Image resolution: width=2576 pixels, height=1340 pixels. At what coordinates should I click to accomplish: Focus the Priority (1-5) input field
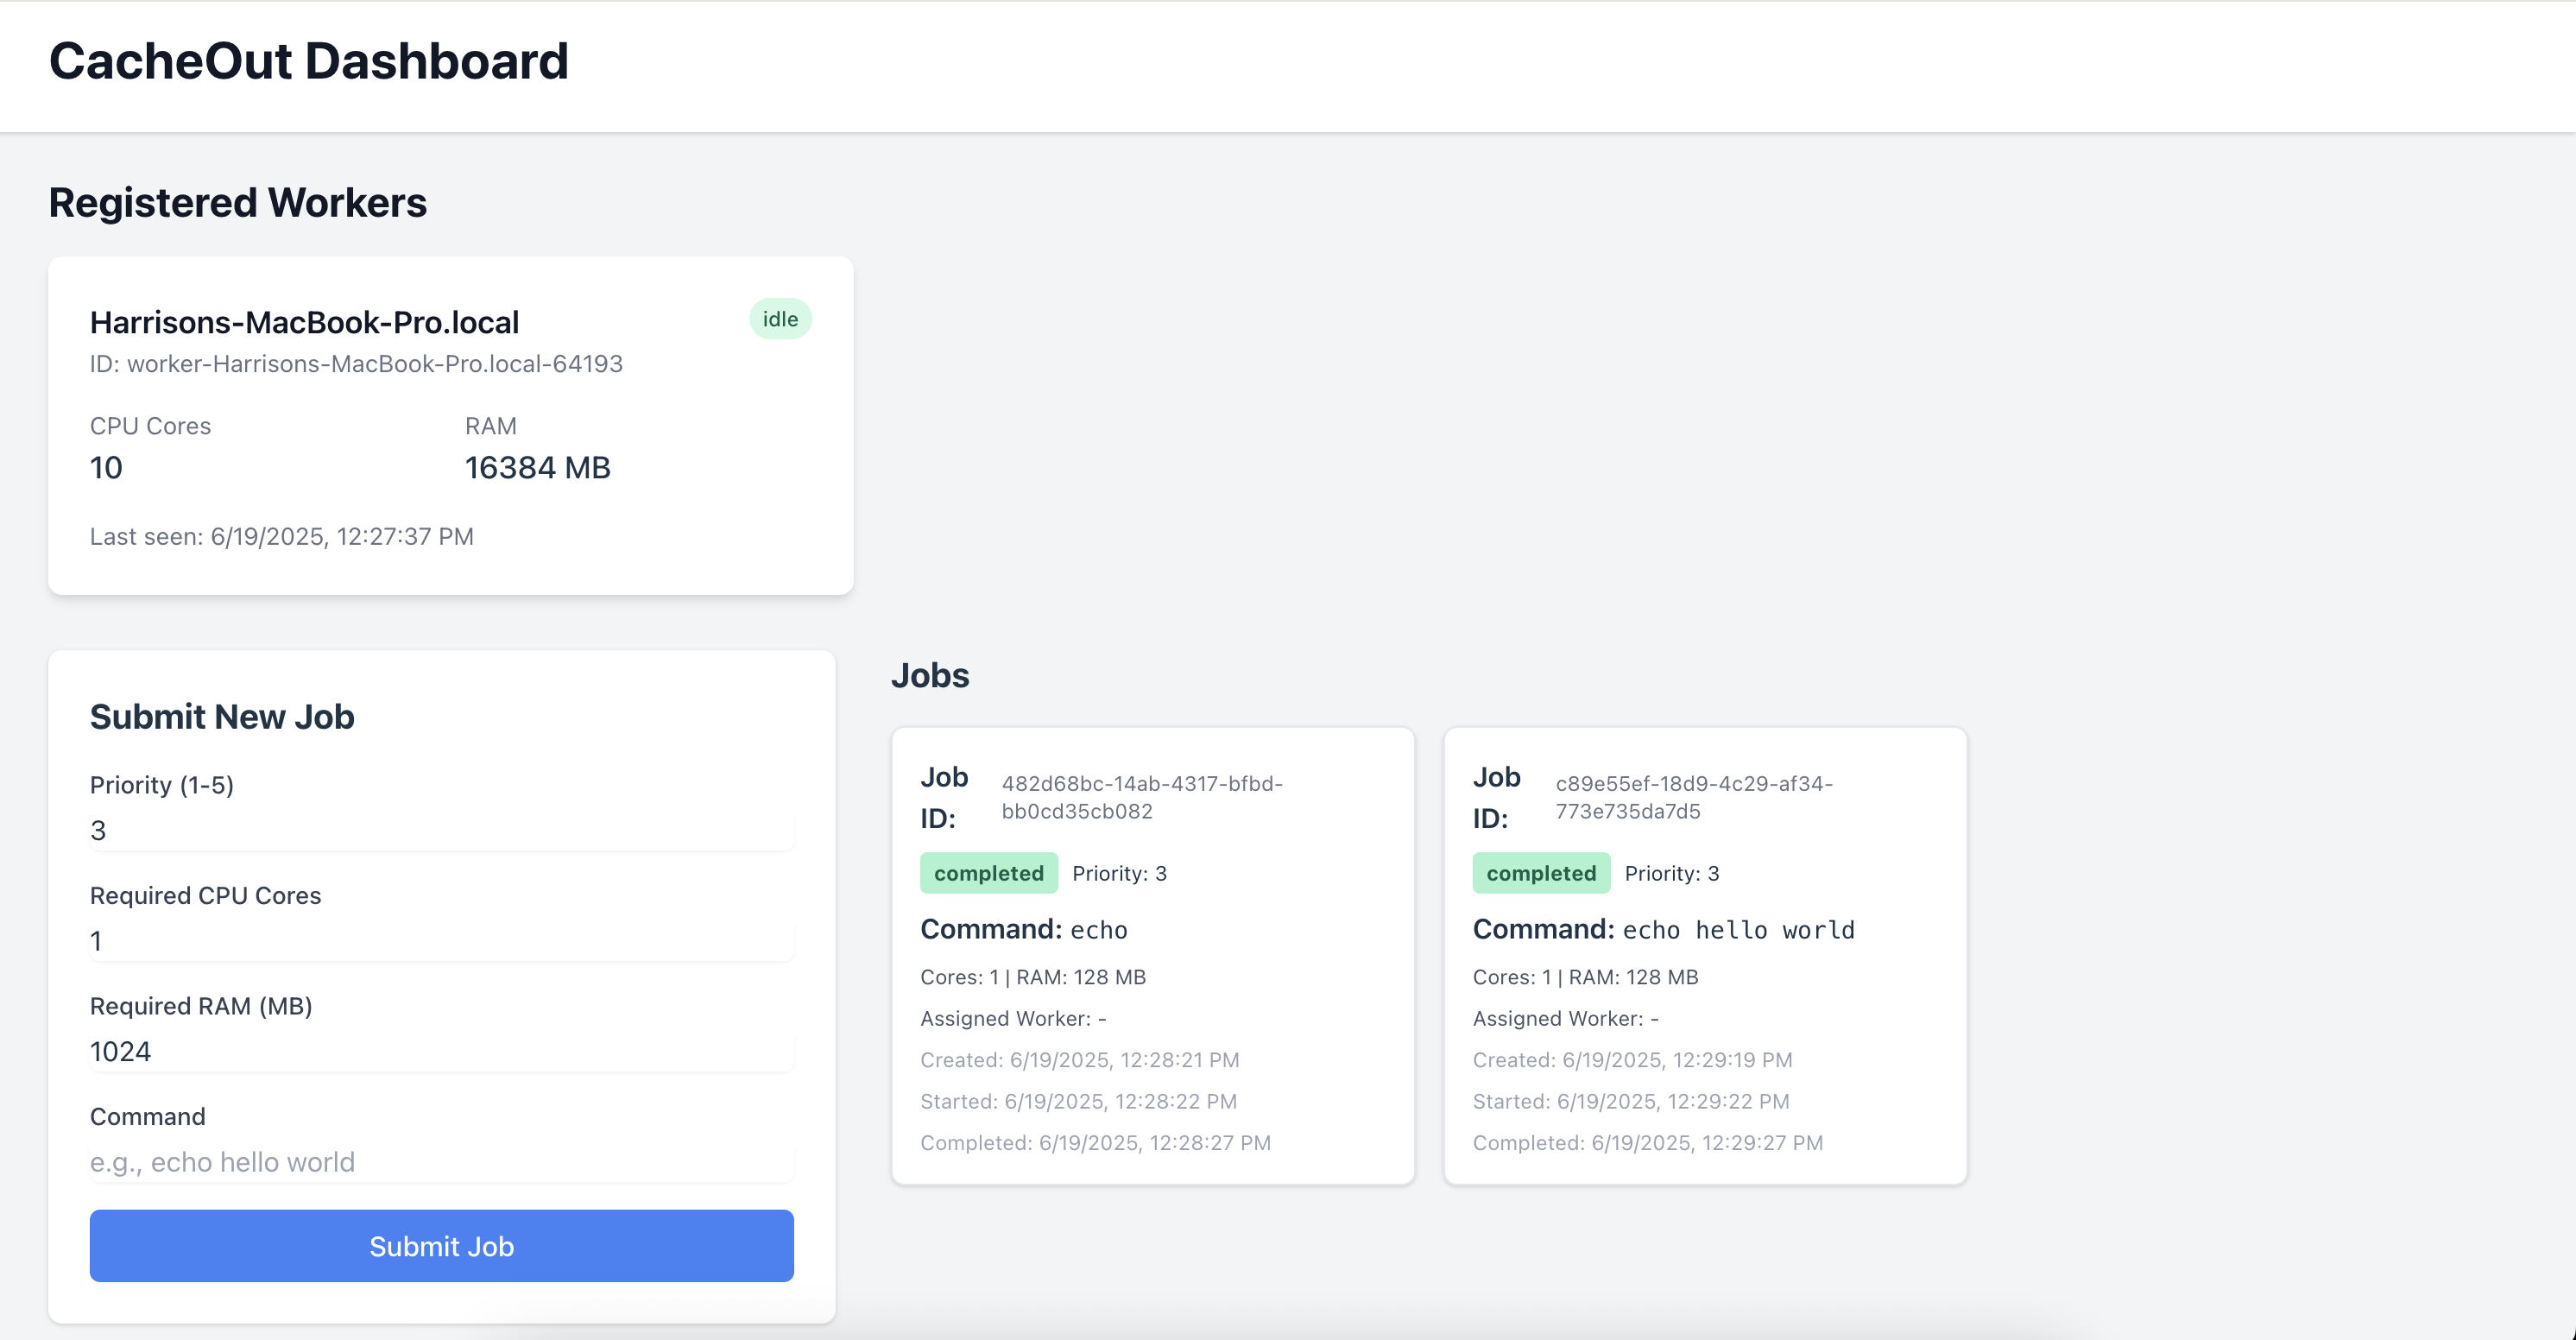click(441, 830)
